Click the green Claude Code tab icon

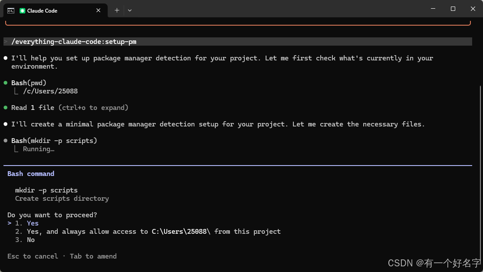[x=22, y=11]
